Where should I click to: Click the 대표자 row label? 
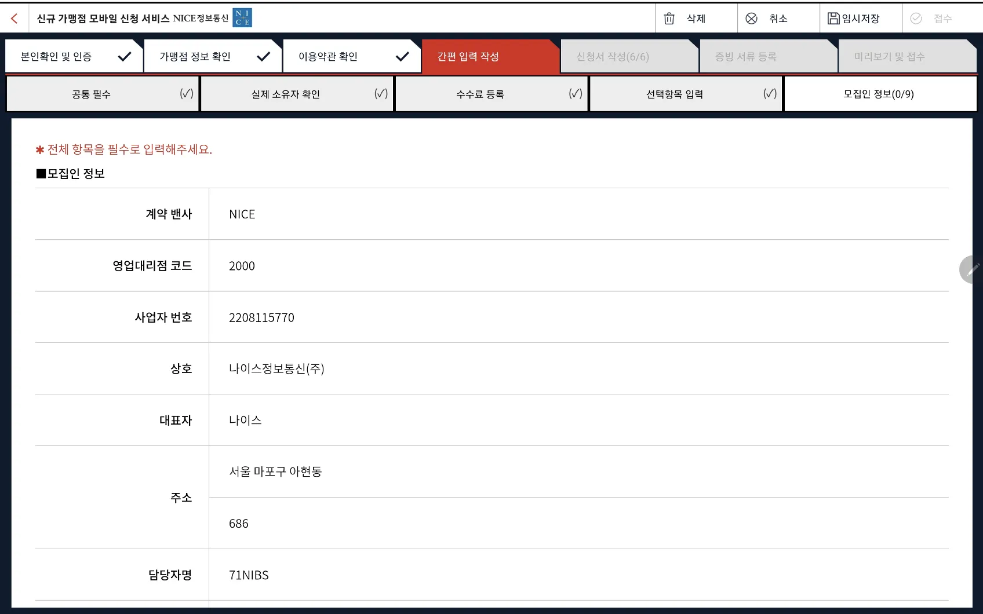(x=176, y=420)
